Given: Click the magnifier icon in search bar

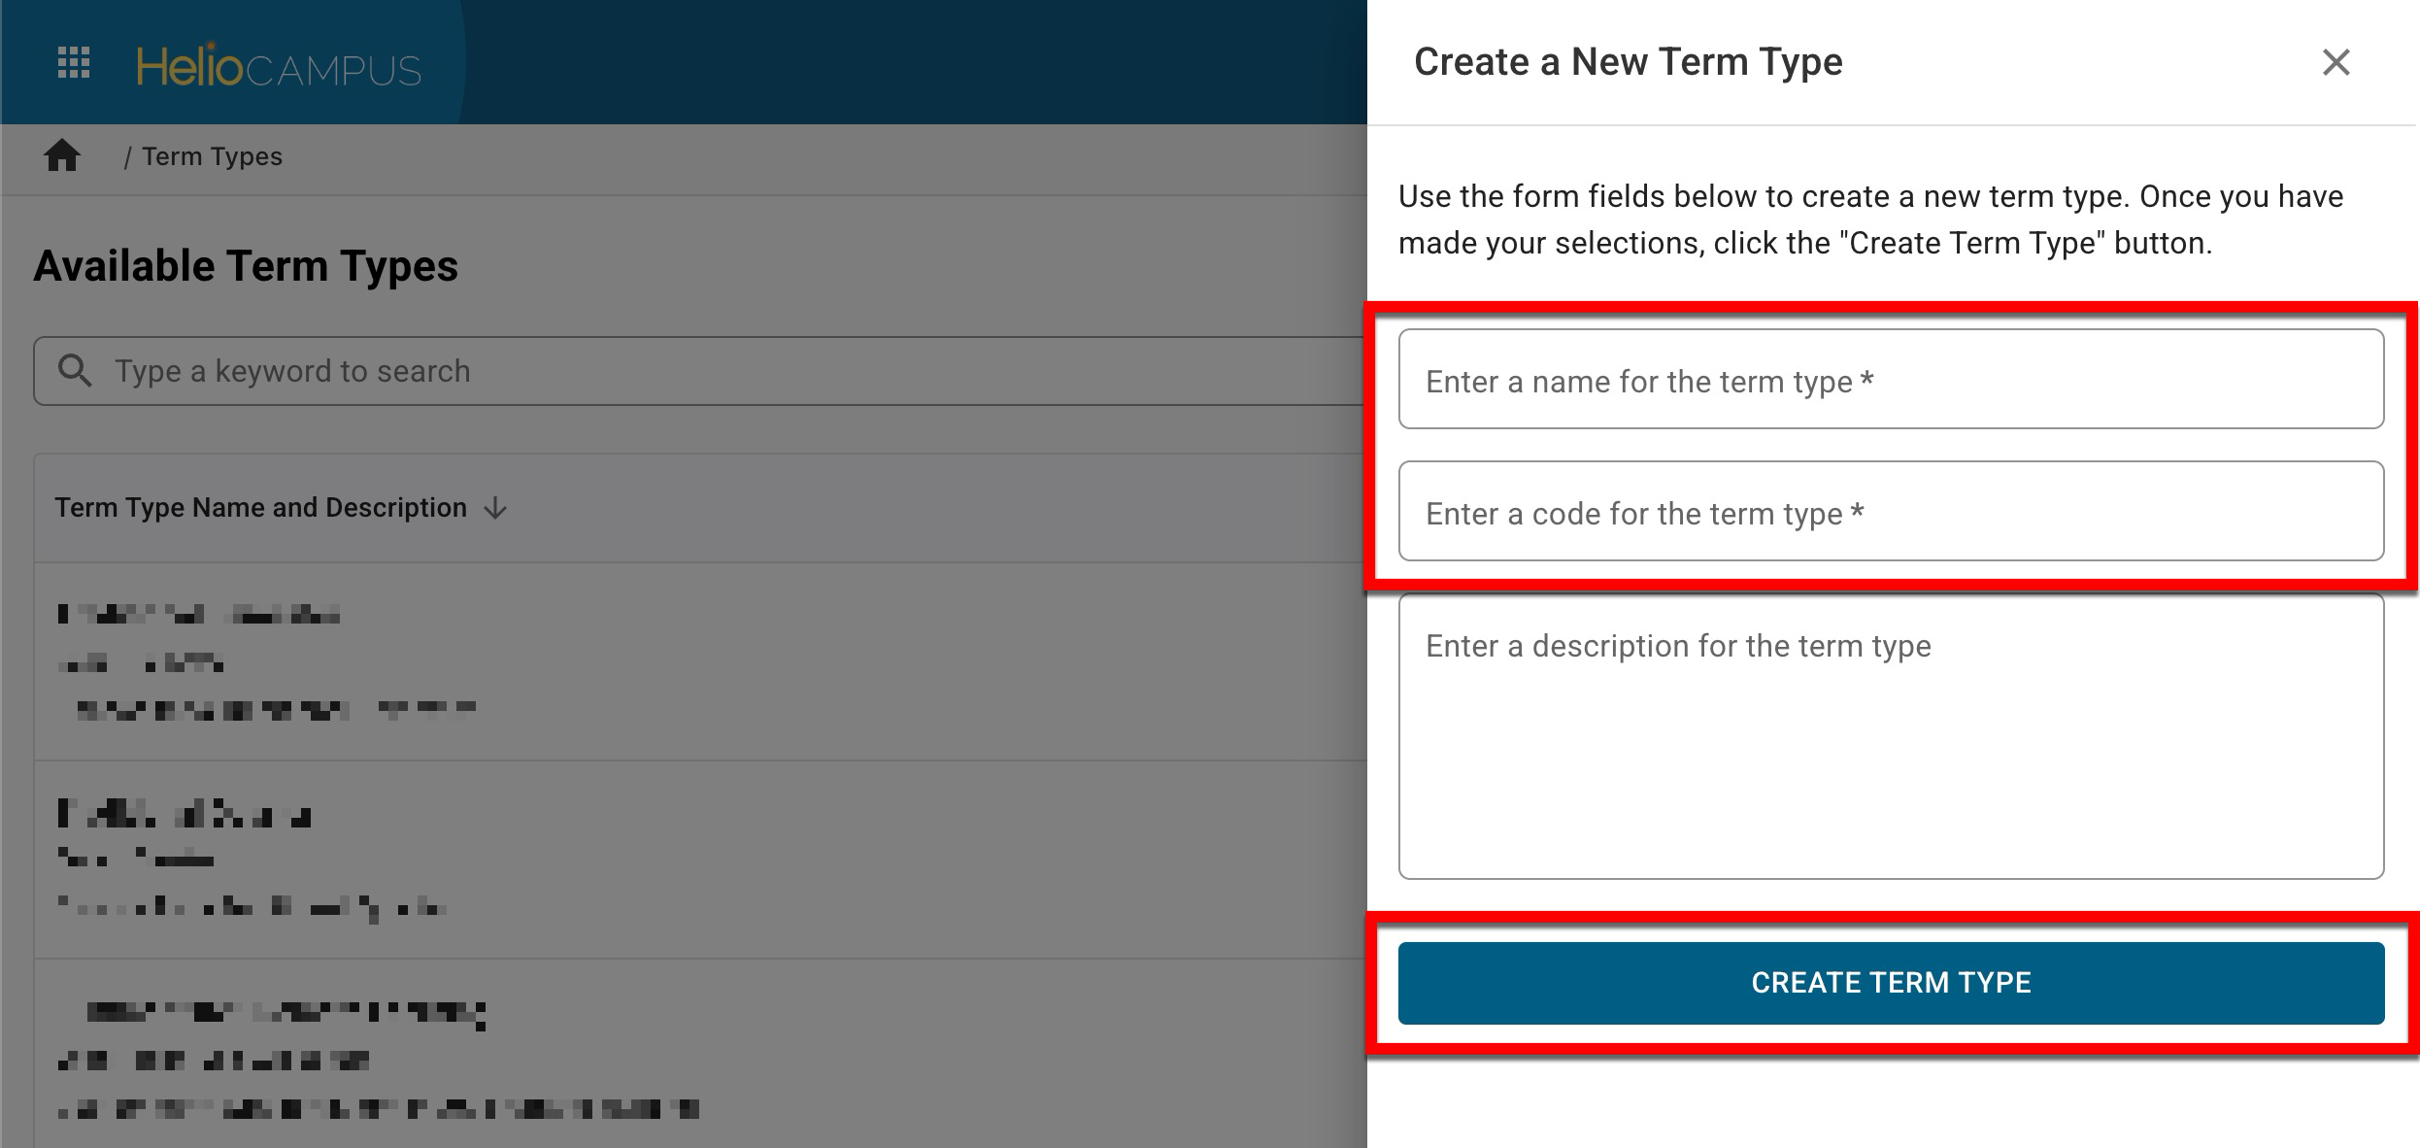Looking at the screenshot, I should tap(75, 371).
